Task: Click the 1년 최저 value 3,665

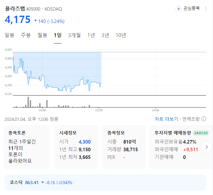Action: pyautogui.click(x=85, y=157)
